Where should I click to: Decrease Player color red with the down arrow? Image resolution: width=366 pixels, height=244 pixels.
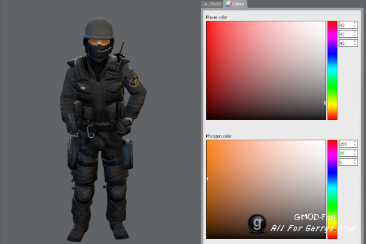point(355,27)
